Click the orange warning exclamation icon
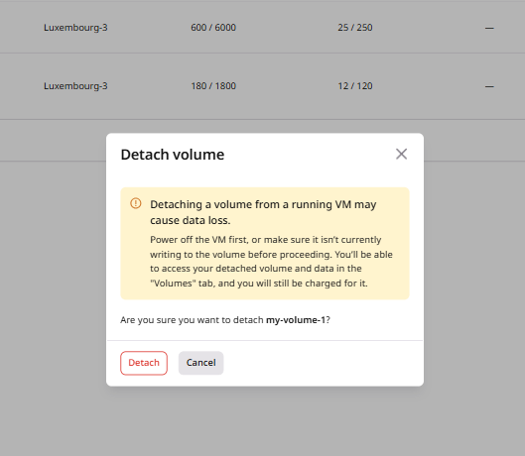This screenshot has width=525, height=456. (136, 203)
